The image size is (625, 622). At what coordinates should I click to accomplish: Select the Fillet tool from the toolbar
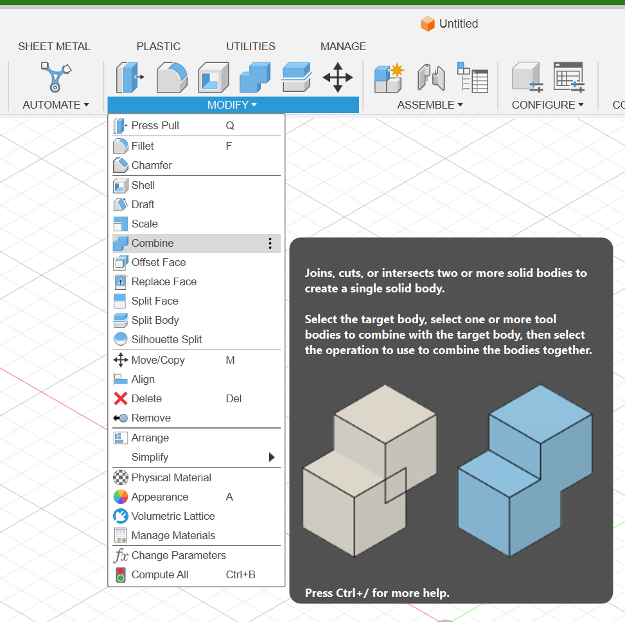coord(170,77)
